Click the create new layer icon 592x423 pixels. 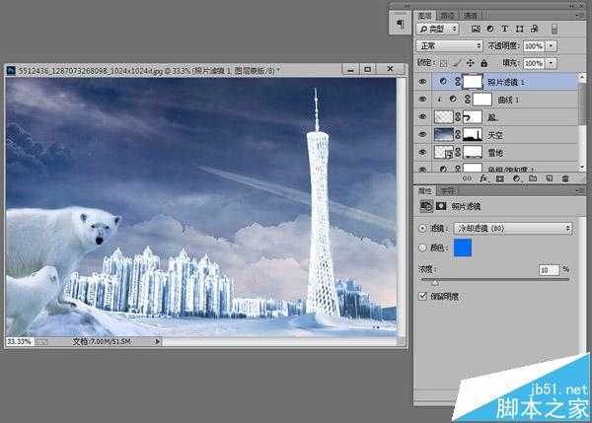549,178
